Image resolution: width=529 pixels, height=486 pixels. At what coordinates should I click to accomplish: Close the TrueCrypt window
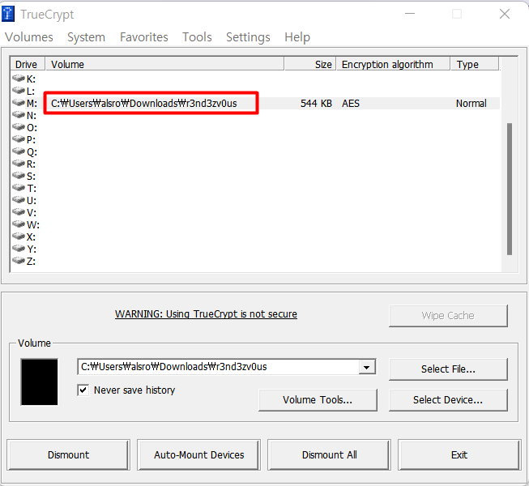[x=505, y=14]
